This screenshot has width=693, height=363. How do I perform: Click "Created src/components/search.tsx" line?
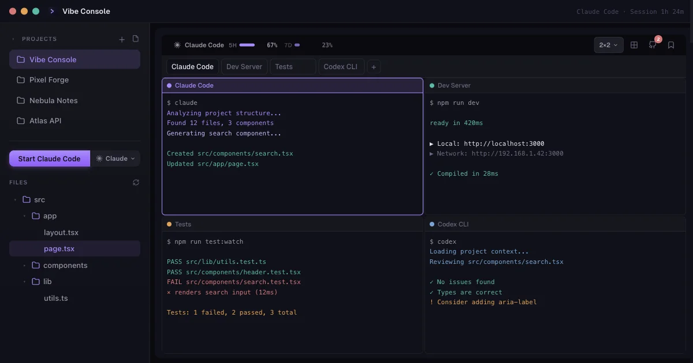tap(230, 154)
